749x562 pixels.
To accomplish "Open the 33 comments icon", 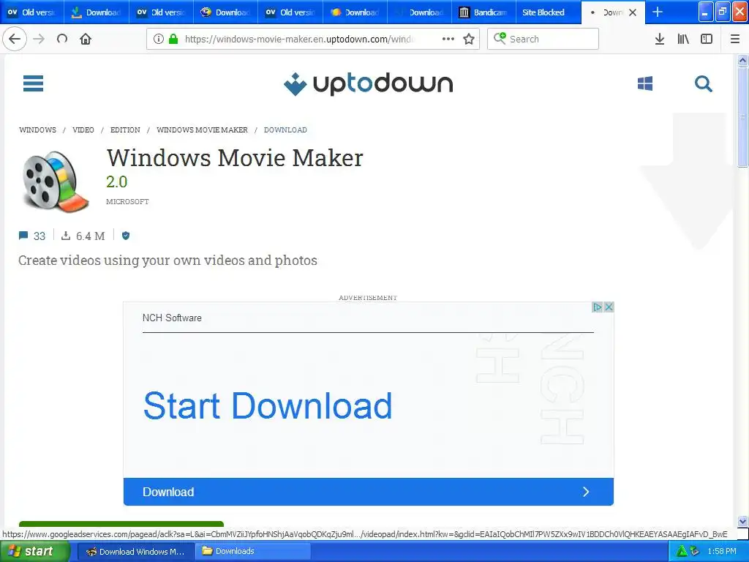I will pos(23,236).
